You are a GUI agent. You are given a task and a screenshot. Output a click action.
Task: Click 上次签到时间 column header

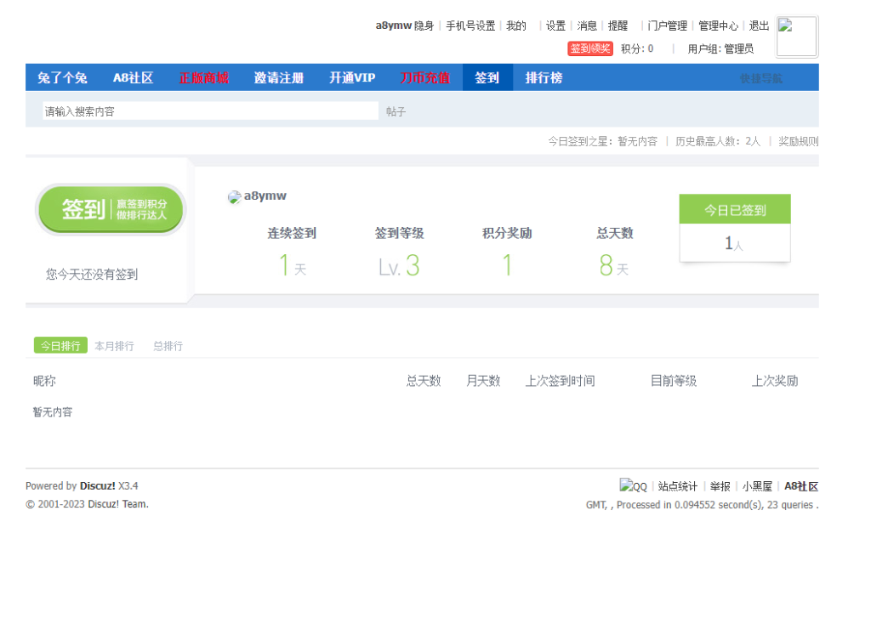(x=560, y=381)
